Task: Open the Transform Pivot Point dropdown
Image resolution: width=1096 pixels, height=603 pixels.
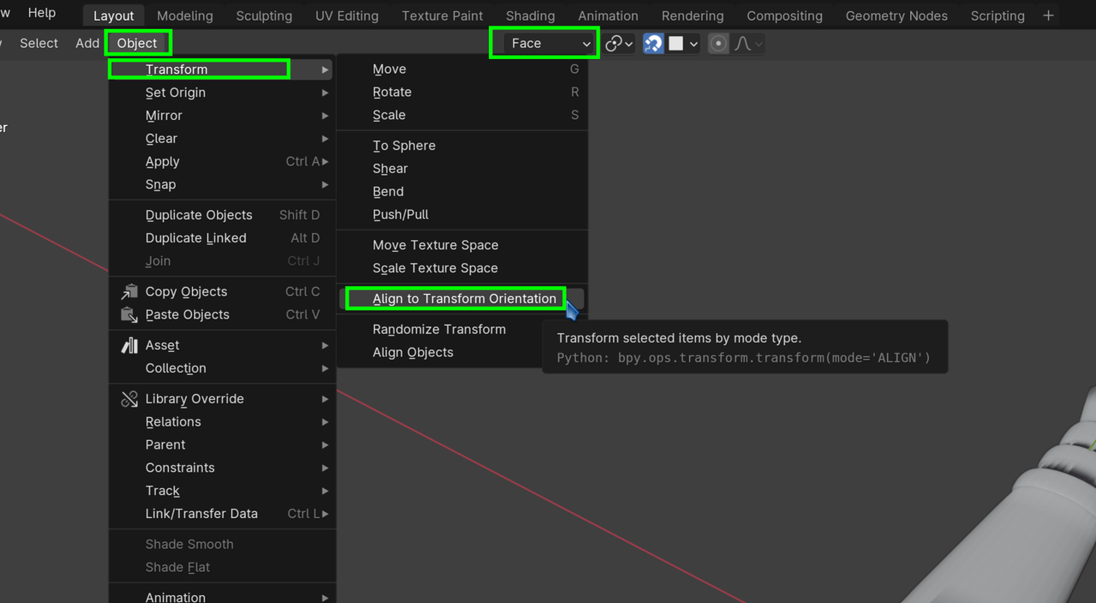Action: (619, 44)
